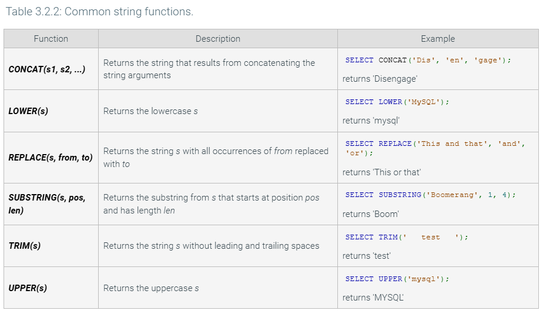543x317 pixels.
Task: Click the SELECT TRIM code example
Action: coord(407,237)
